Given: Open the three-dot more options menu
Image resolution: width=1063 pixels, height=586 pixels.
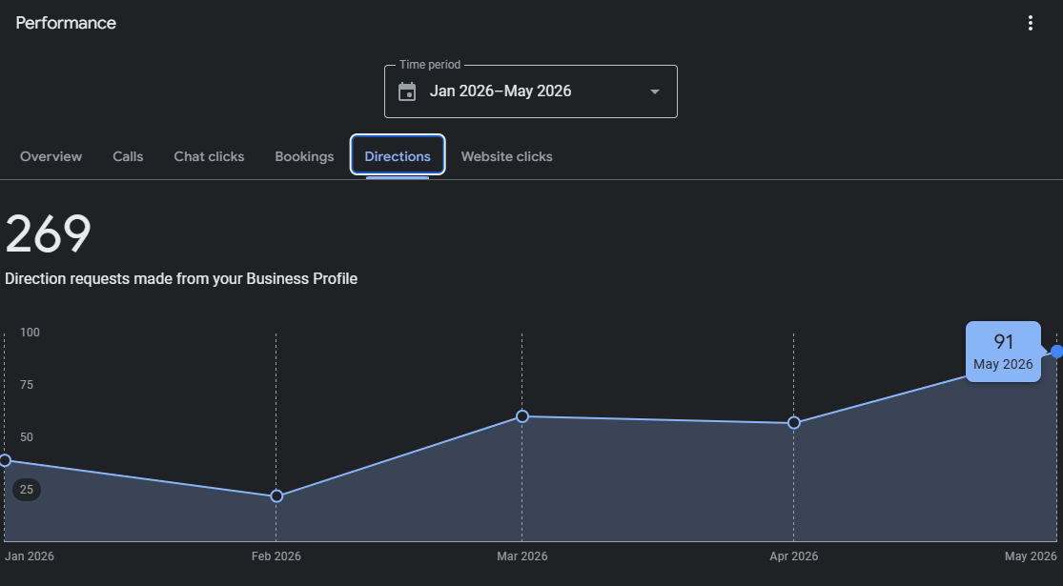Looking at the screenshot, I should point(1030,23).
